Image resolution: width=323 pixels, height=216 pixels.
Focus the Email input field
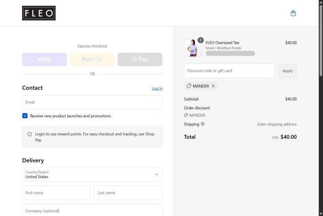(92, 102)
